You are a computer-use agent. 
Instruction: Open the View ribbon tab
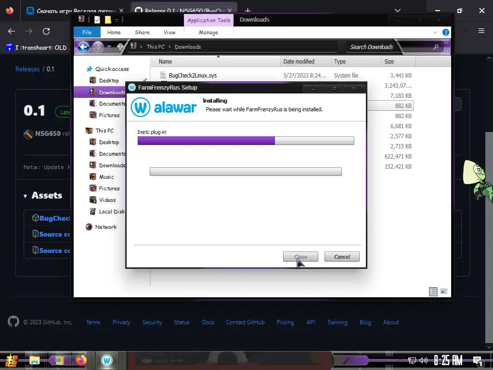click(169, 32)
